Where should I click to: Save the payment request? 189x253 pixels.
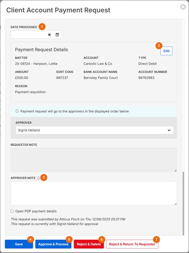tap(19, 244)
